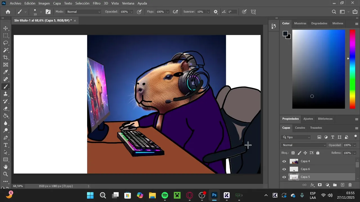Open Spotify from the taskbar
The image size is (360, 202).
point(165,195)
